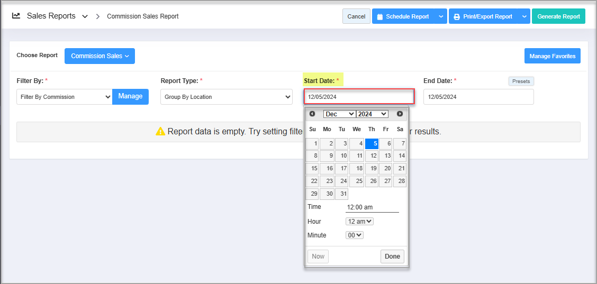Open the Hour dropdown showing 12 am
Viewport: 597px width, 284px height.
click(359, 222)
